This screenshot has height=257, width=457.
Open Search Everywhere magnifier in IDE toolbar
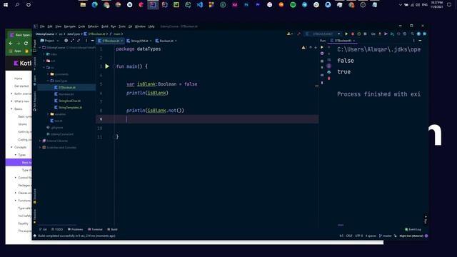[412, 34]
